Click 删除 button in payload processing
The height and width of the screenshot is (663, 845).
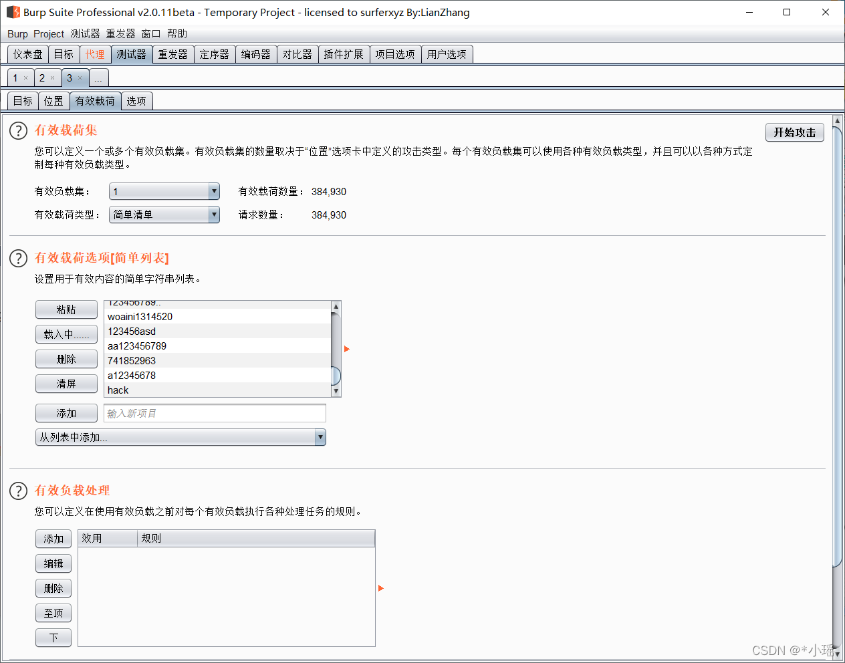pos(53,588)
